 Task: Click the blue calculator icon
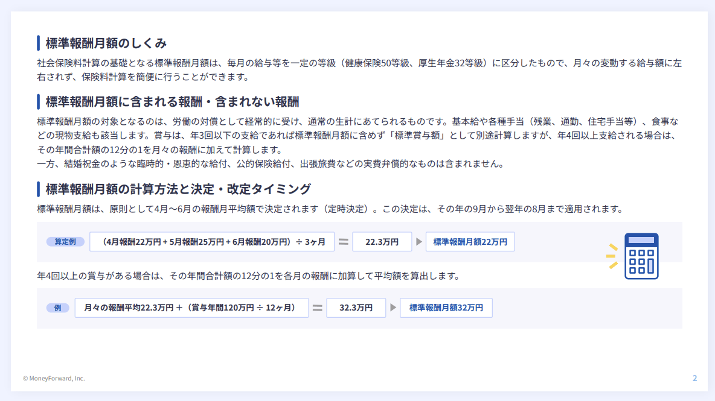pos(641,256)
